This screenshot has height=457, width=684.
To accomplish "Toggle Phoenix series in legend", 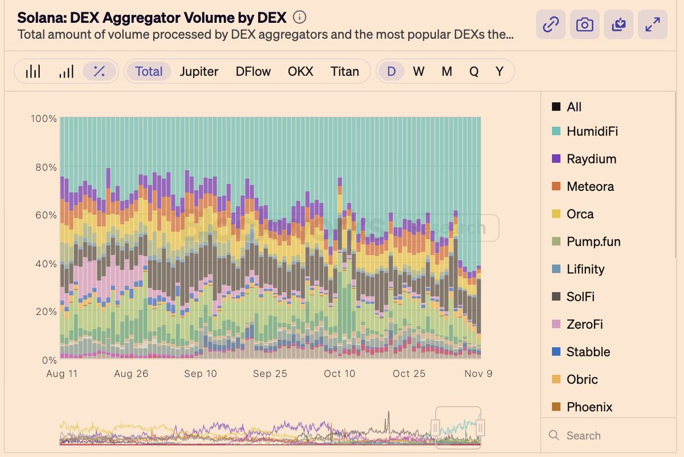I will (582, 407).
